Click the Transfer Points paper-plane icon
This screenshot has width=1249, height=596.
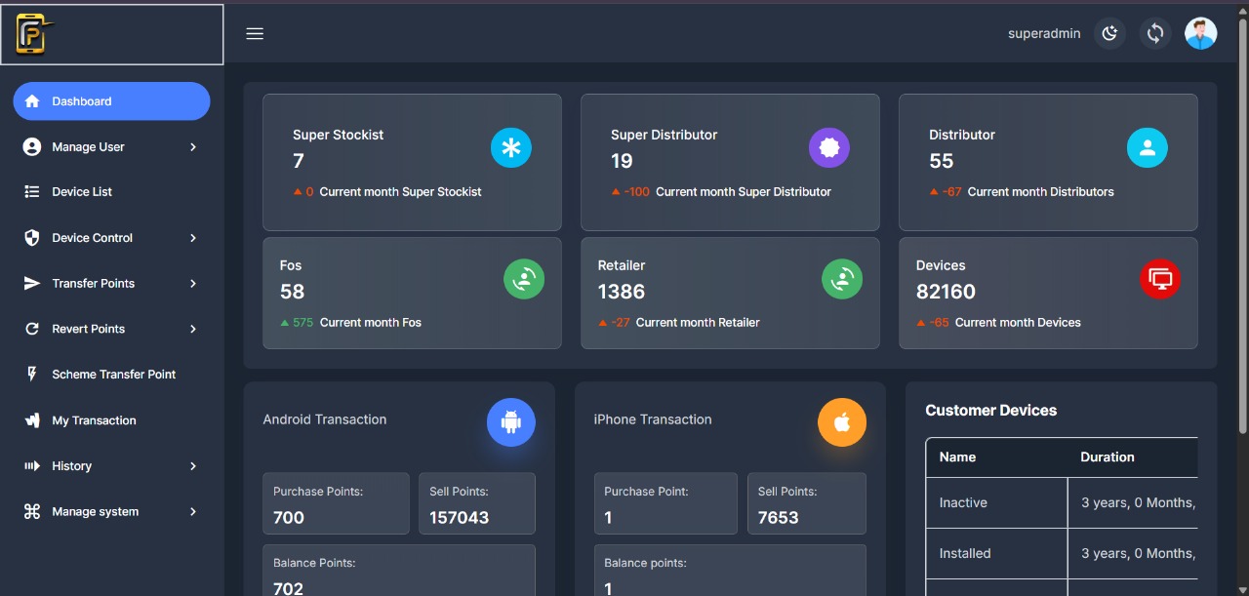click(32, 284)
